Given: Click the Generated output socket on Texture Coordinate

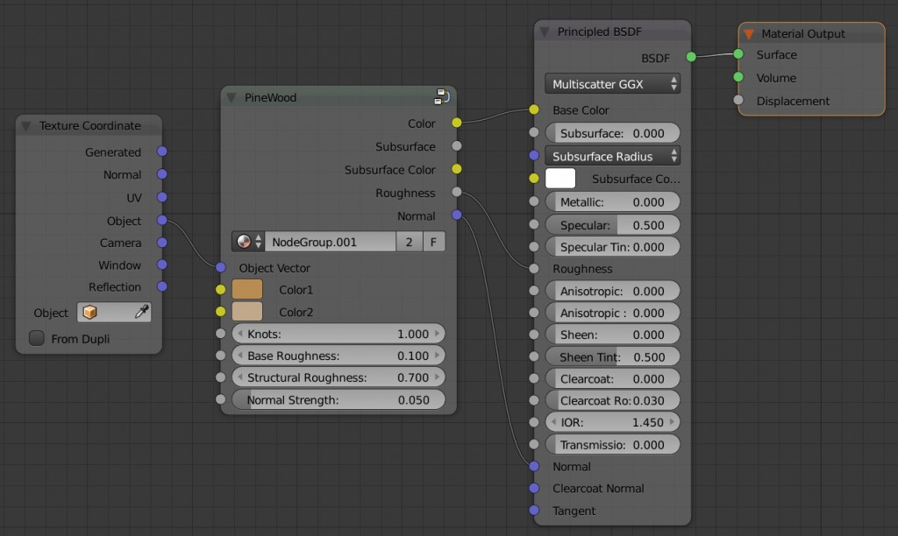Looking at the screenshot, I should [x=160, y=152].
